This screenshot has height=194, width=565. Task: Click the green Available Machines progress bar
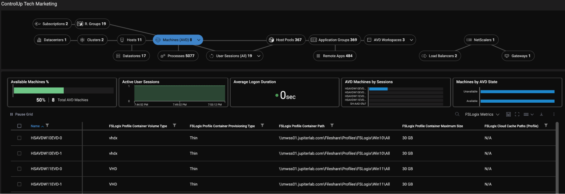point(39,90)
